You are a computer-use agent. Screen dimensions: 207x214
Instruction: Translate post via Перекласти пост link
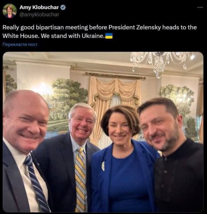click(x=20, y=44)
